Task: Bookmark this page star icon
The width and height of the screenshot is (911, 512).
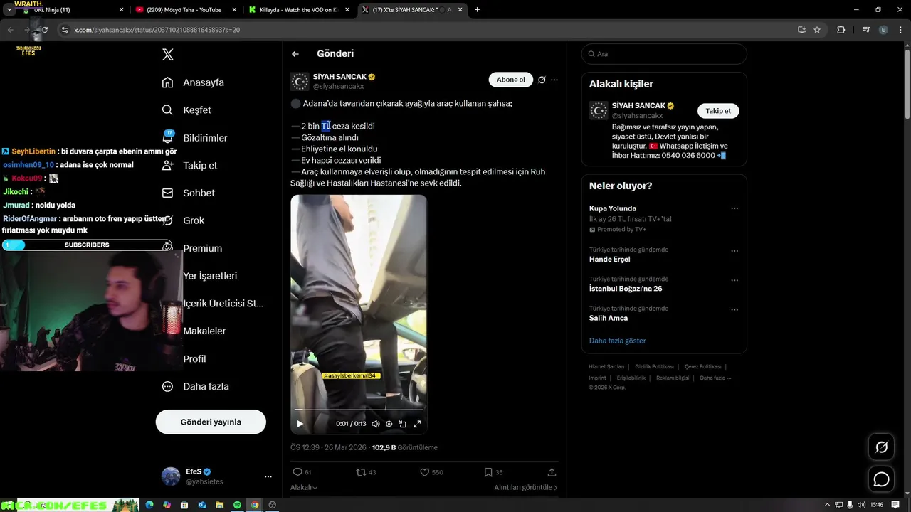Action: [817, 30]
